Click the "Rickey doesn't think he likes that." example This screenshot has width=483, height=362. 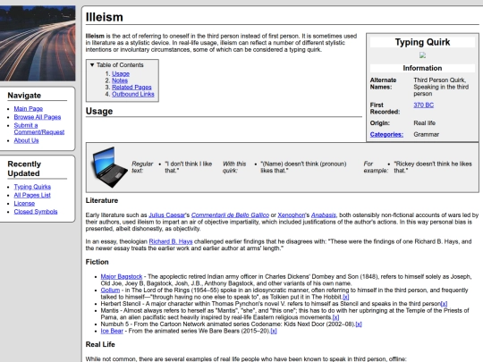[433, 167]
